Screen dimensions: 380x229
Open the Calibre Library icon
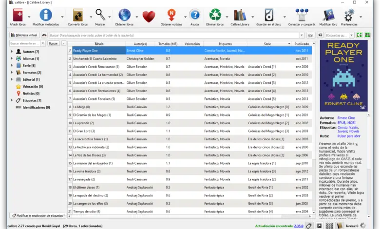click(240, 15)
